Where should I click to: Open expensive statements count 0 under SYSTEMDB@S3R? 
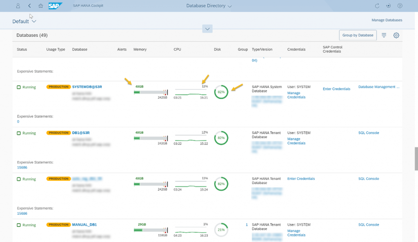click(x=18, y=122)
